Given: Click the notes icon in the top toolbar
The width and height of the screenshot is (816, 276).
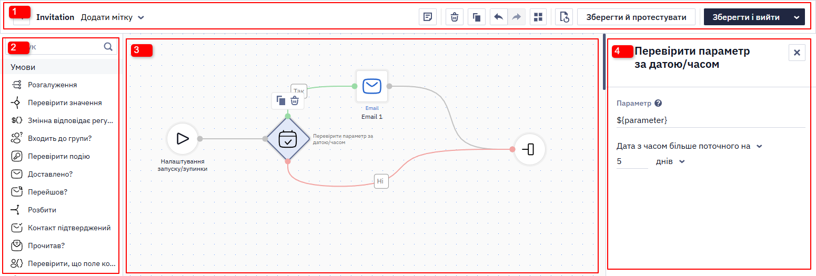Looking at the screenshot, I should point(428,17).
